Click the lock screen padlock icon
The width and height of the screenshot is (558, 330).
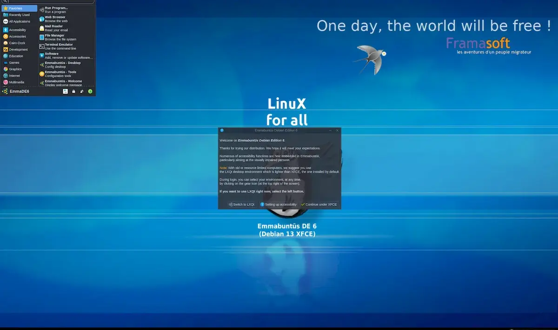pos(73,92)
